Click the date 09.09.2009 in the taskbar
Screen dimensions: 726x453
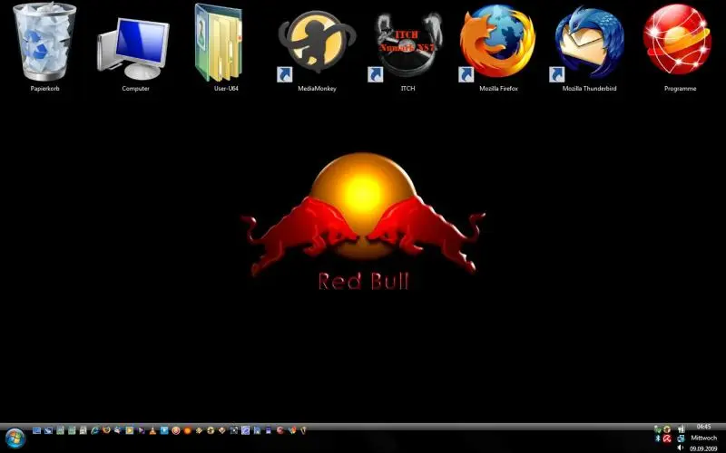(x=703, y=448)
